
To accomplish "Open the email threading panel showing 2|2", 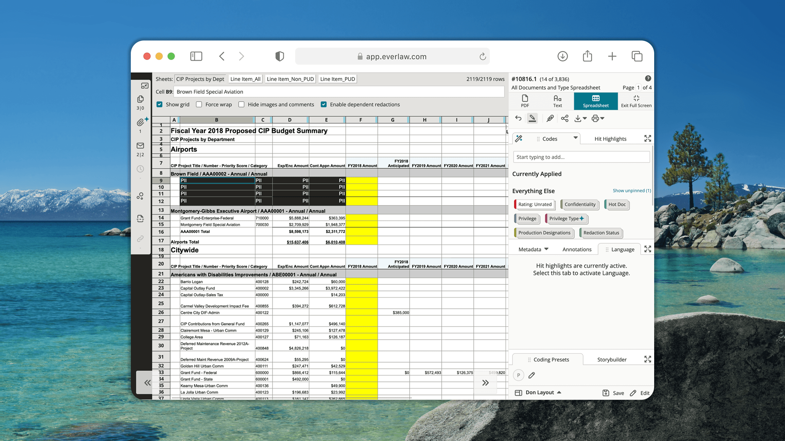I will [x=140, y=146].
